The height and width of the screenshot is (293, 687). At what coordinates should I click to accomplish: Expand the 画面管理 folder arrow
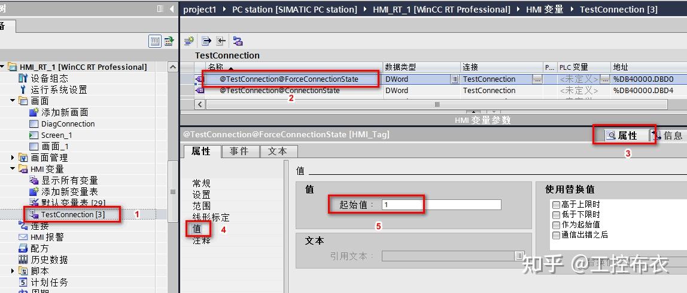pos(13,158)
